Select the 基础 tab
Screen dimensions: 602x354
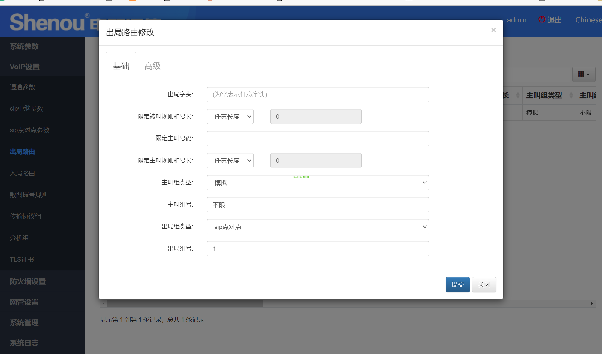click(x=121, y=66)
